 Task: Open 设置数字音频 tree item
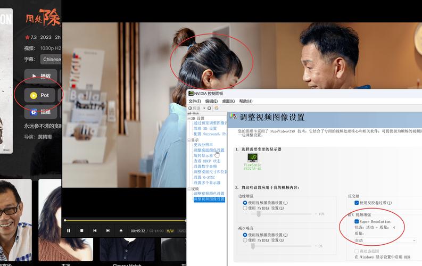click(205, 167)
